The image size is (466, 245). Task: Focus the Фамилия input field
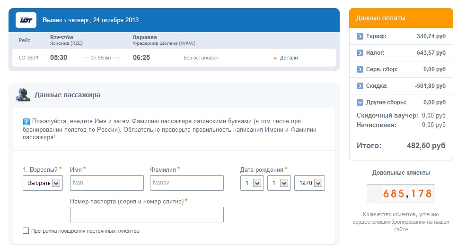pyautogui.click(x=187, y=183)
